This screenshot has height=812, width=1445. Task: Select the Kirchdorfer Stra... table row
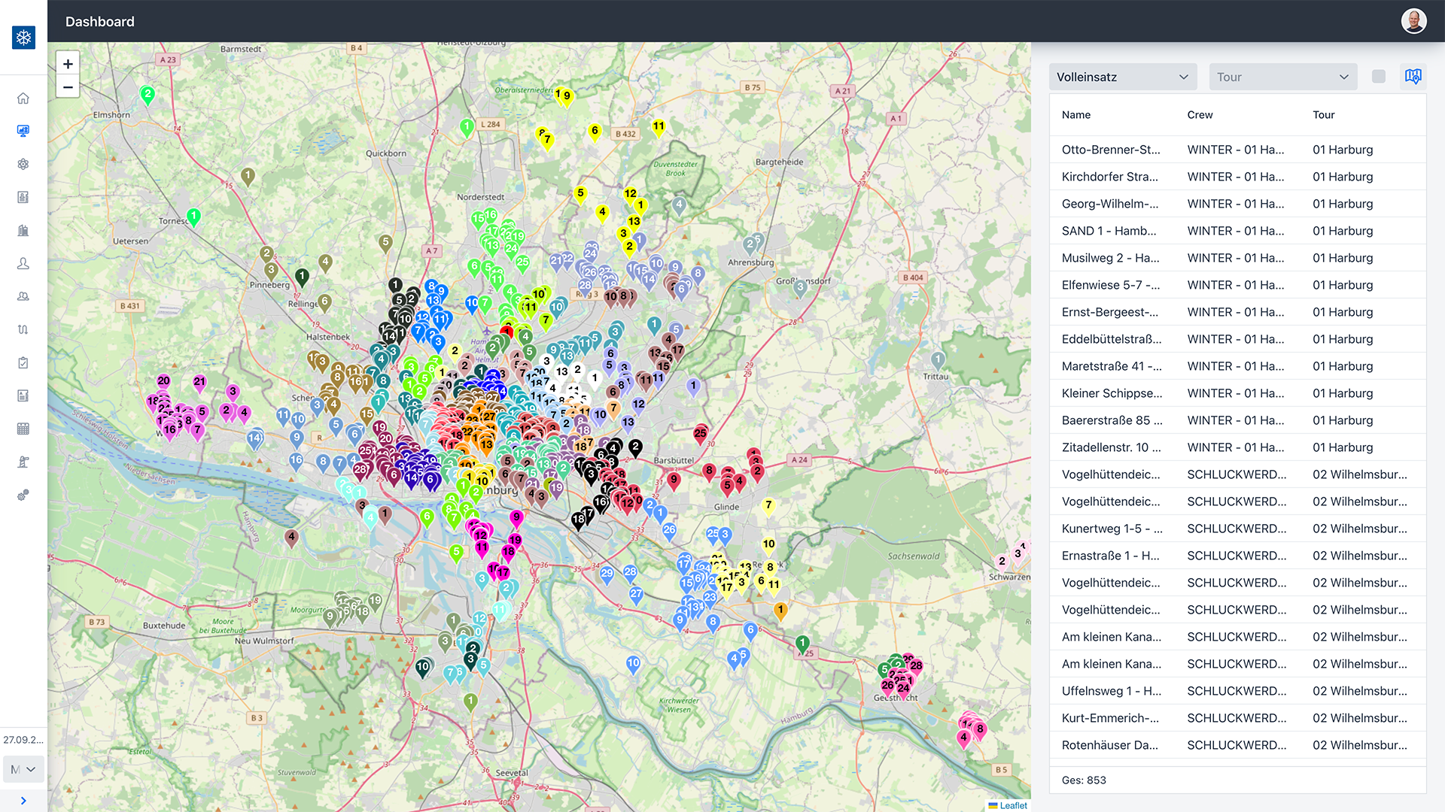click(x=1237, y=177)
